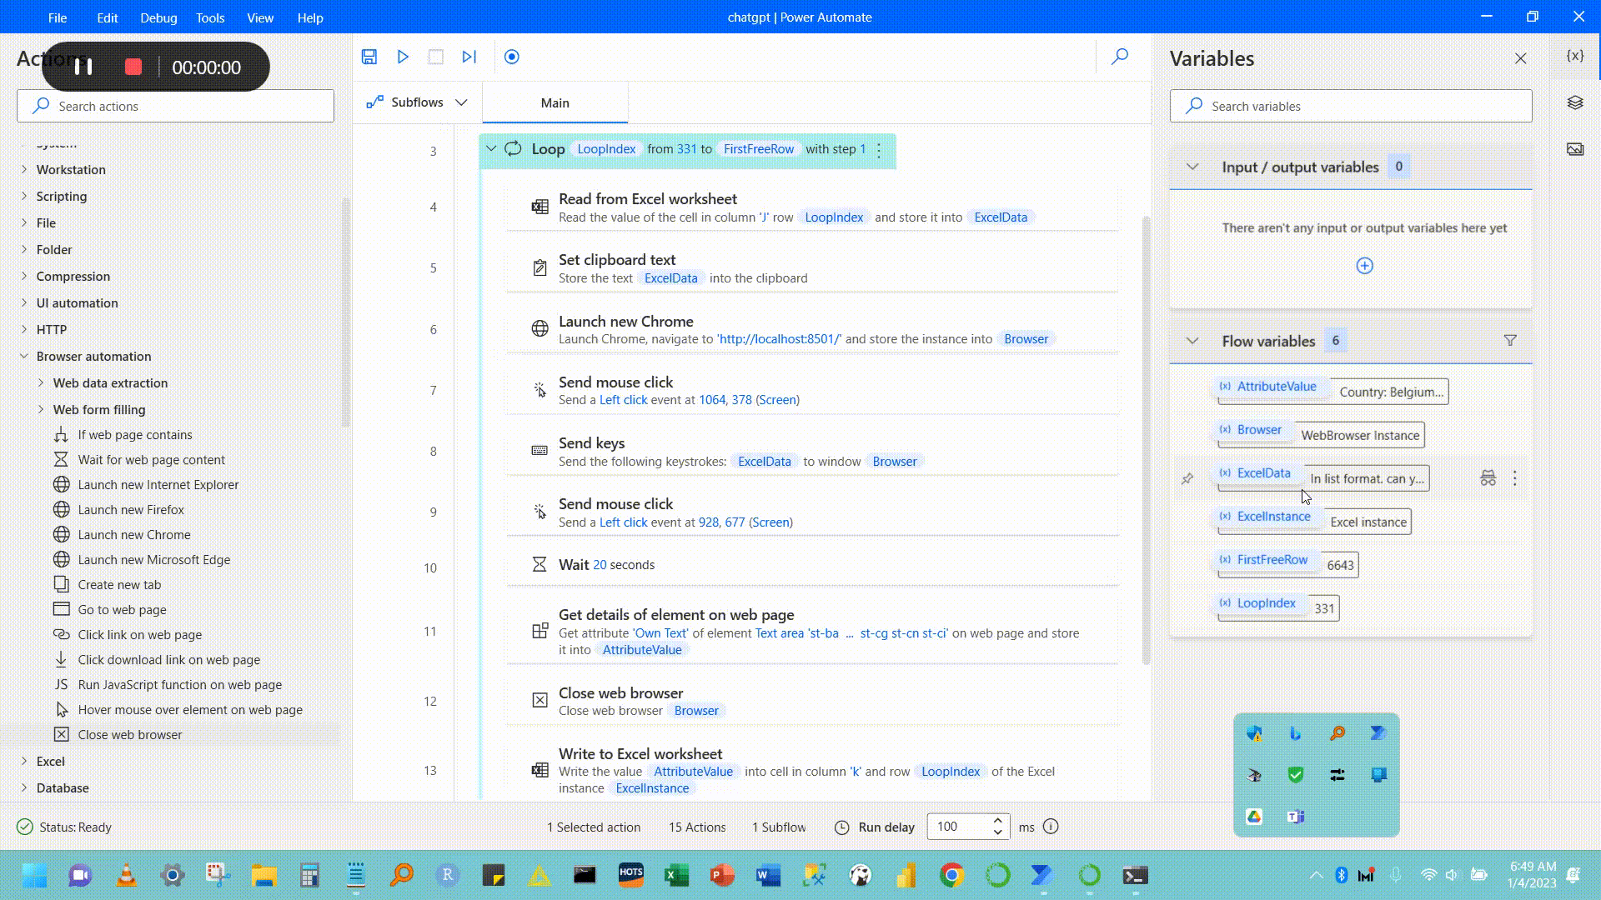Open the UI elements layers icon
Image resolution: width=1601 pixels, height=900 pixels.
click(1575, 102)
